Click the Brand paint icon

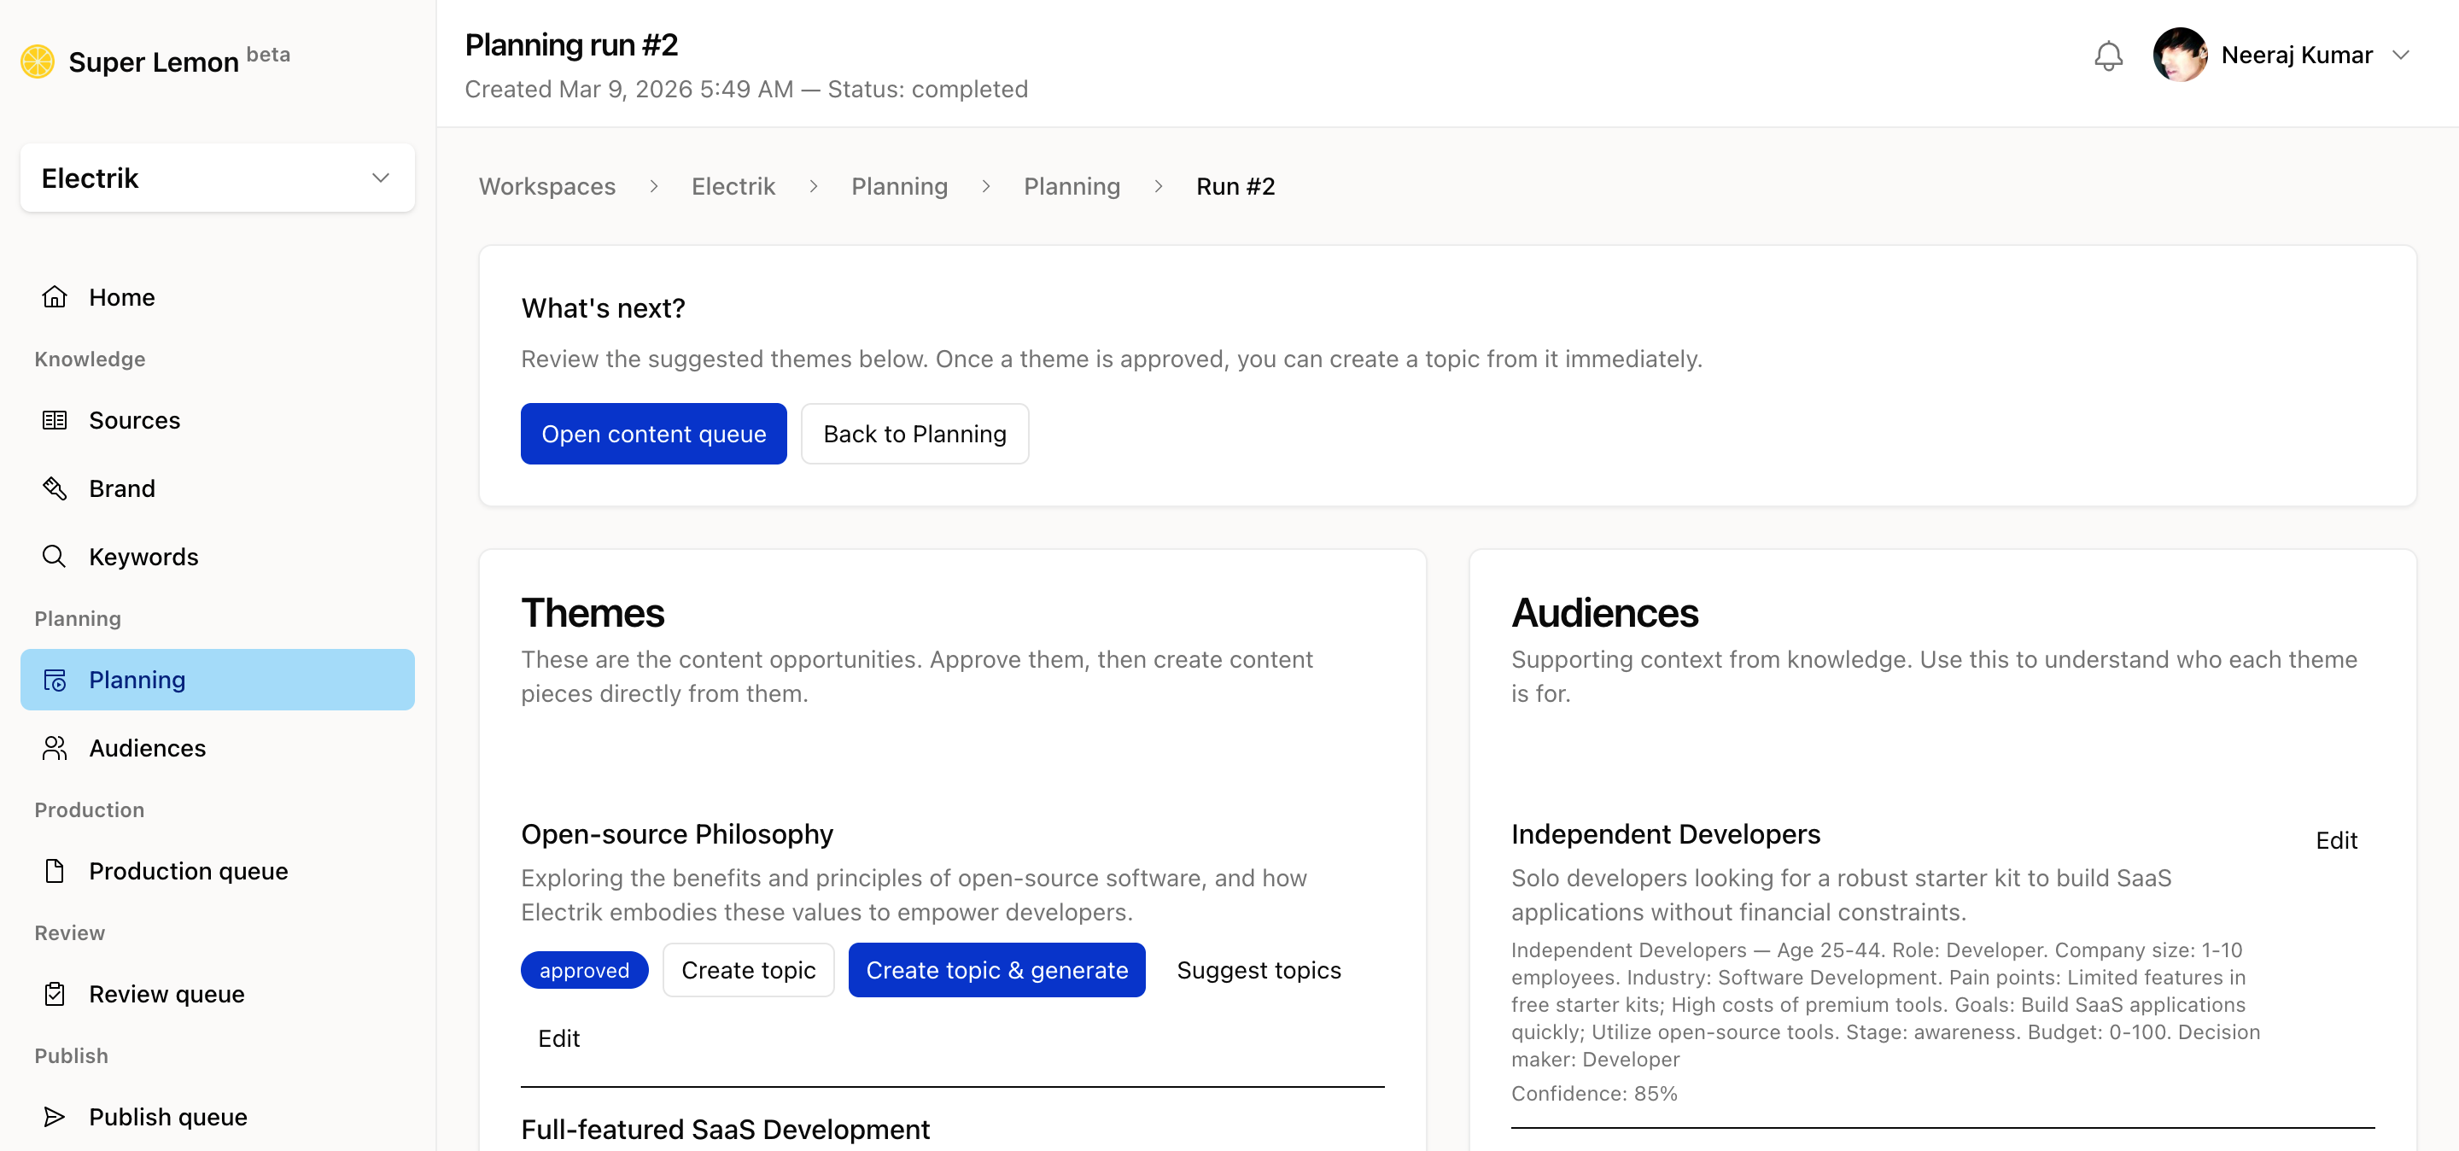(x=55, y=488)
